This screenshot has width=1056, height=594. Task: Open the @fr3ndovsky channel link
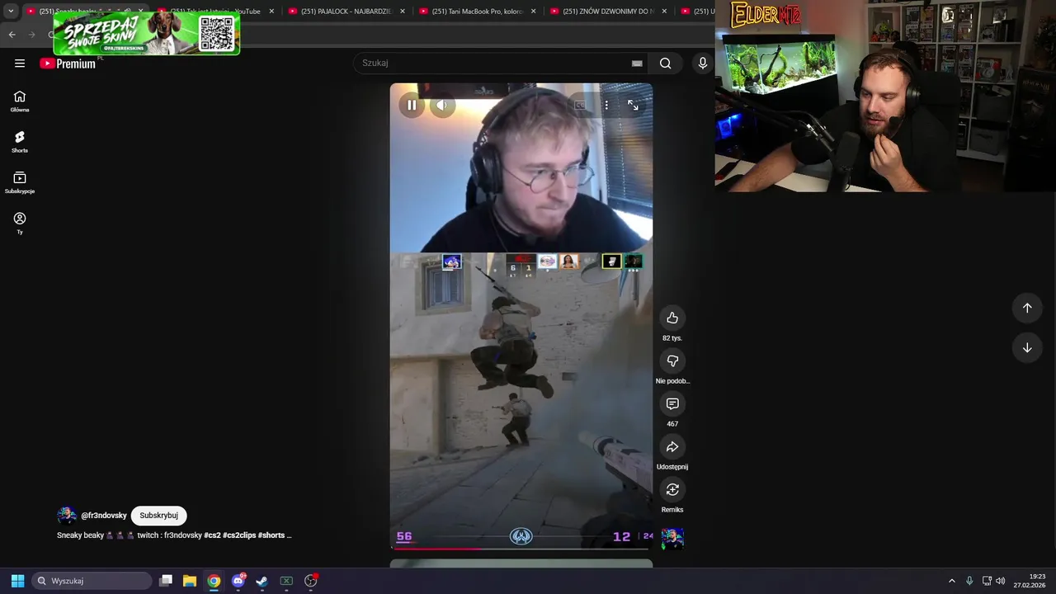click(x=104, y=516)
